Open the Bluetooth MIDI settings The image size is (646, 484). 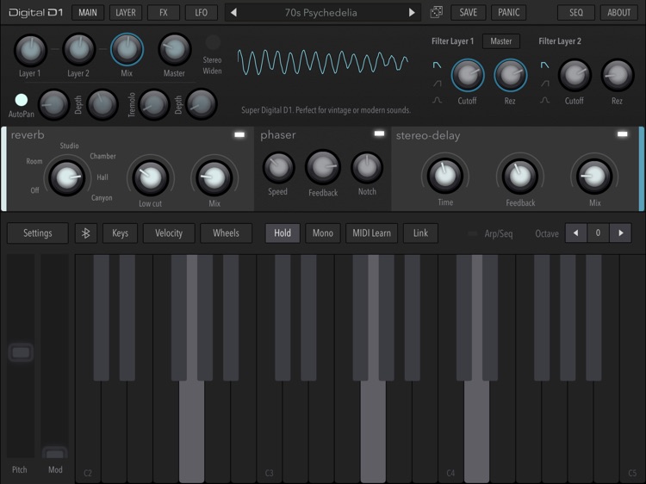85,233
